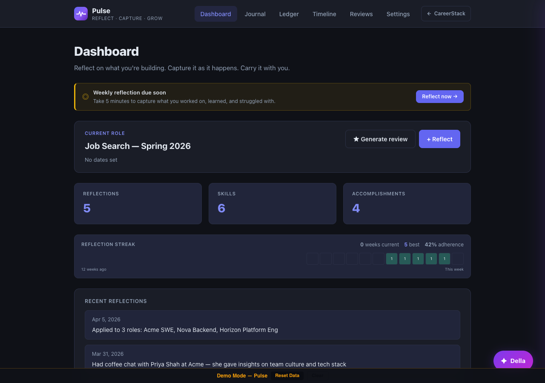Open the Della assistant
545x383 pixels.
coord(513,360)
